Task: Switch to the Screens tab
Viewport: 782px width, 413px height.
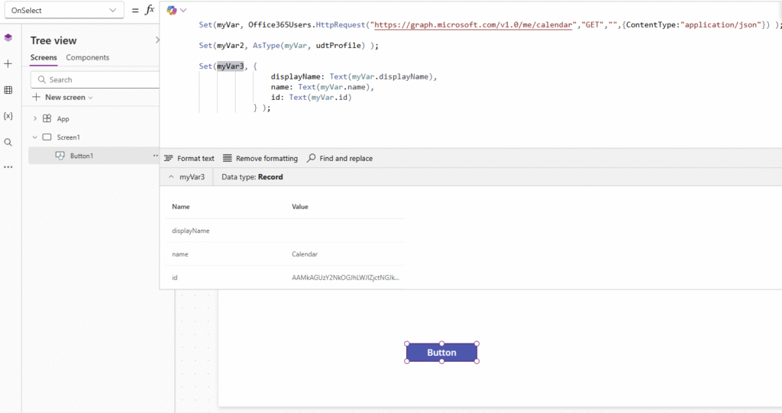Action: click(x=44, y=57)
